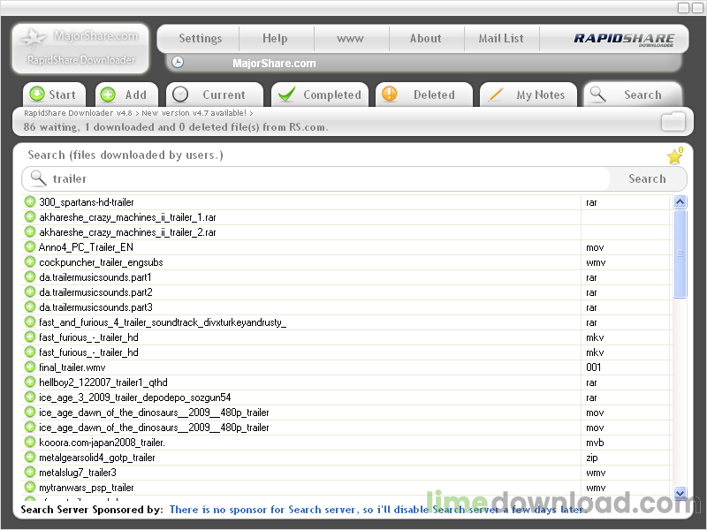Add da.trailermusicsounds.part1 using plus icon
Image resolution: width=707 pixels, height=530 pixels.
coord(30,276)
